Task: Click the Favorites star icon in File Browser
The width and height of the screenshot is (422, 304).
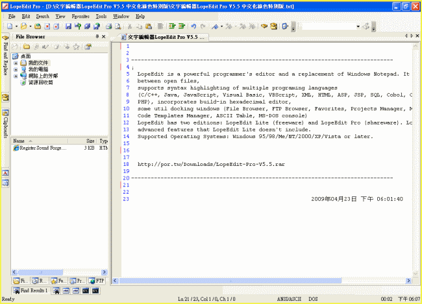Action: pyautogui.click(x=76, y=47)
